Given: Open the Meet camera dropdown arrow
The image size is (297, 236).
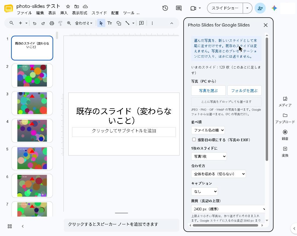Looking at the screenshot, I should click(200, 8).
